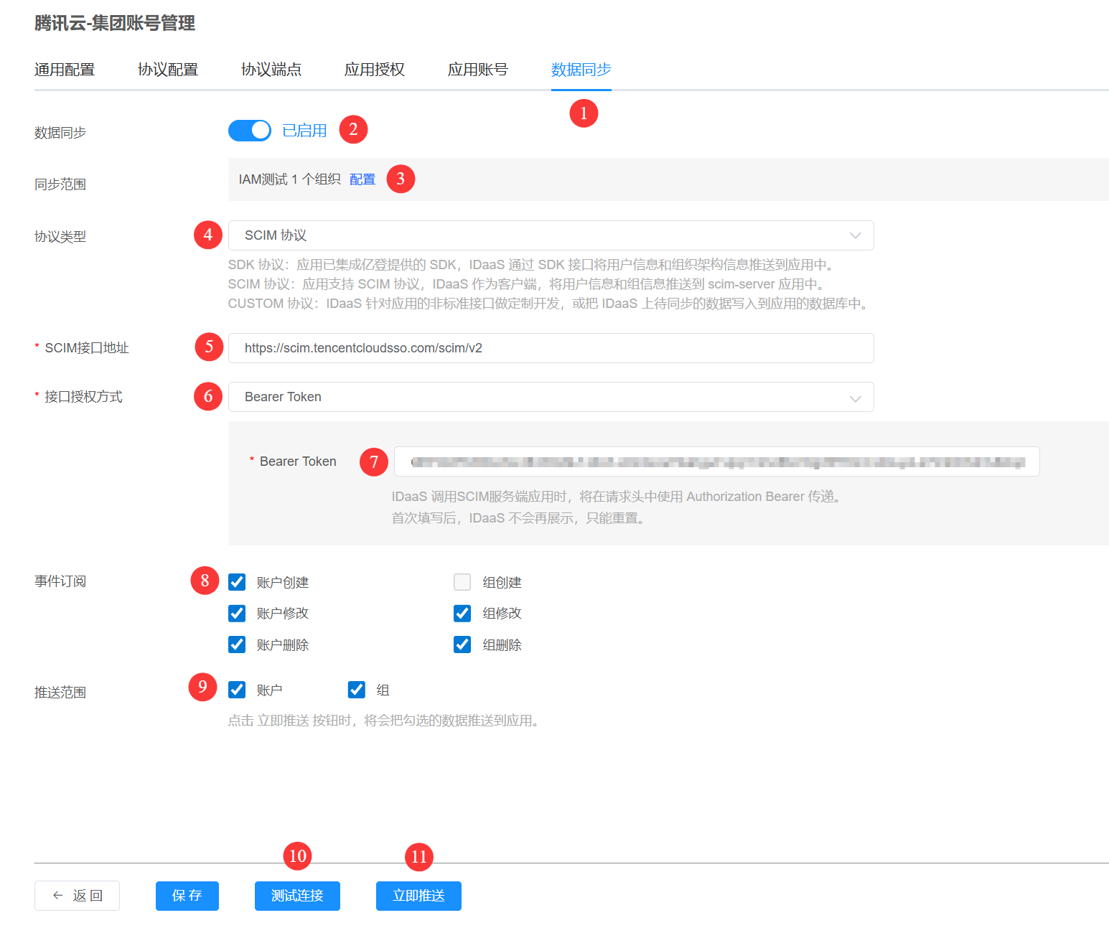Viewport: 1109px width, 928px height.
Task: Select the 应用授权 tab
Action: coord(375,70)
